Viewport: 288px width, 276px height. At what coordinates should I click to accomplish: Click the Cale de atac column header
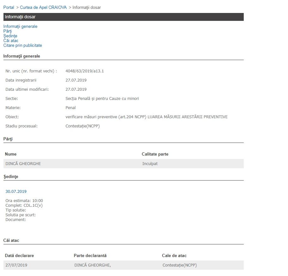click(174, 256)
